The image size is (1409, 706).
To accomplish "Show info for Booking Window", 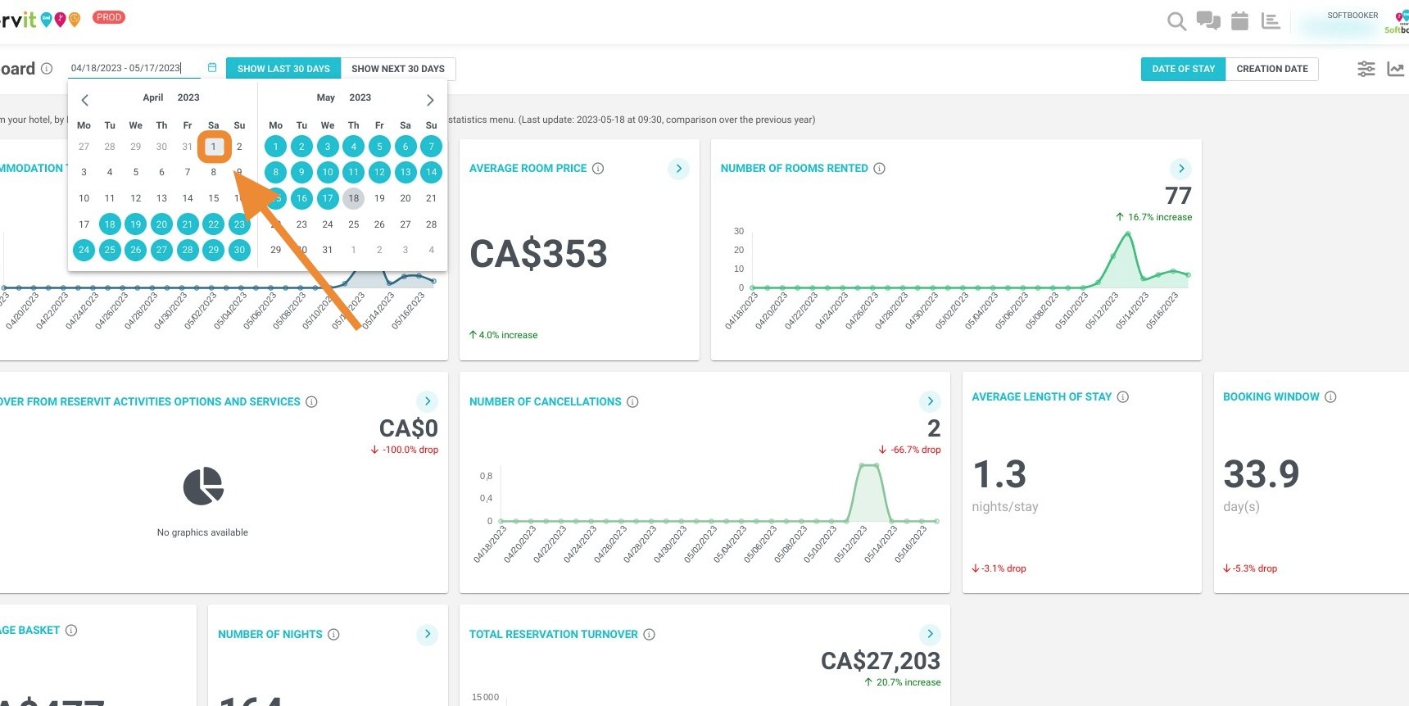I will pyautogui.click(x=1330, y=397).
